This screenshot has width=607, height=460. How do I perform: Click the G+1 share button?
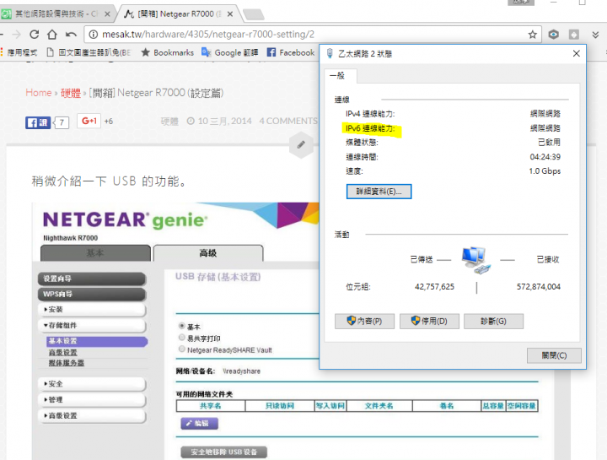pyautogui.click(x=89, y=122)
